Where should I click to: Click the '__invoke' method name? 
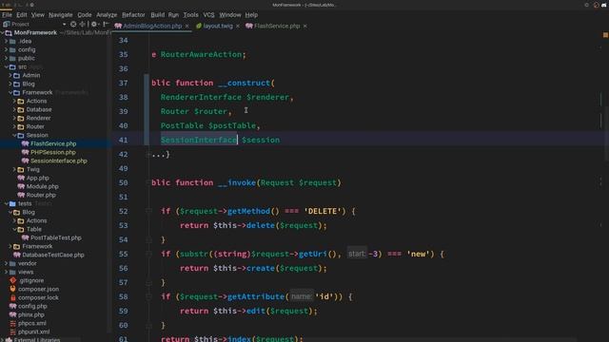coord(237,182)
